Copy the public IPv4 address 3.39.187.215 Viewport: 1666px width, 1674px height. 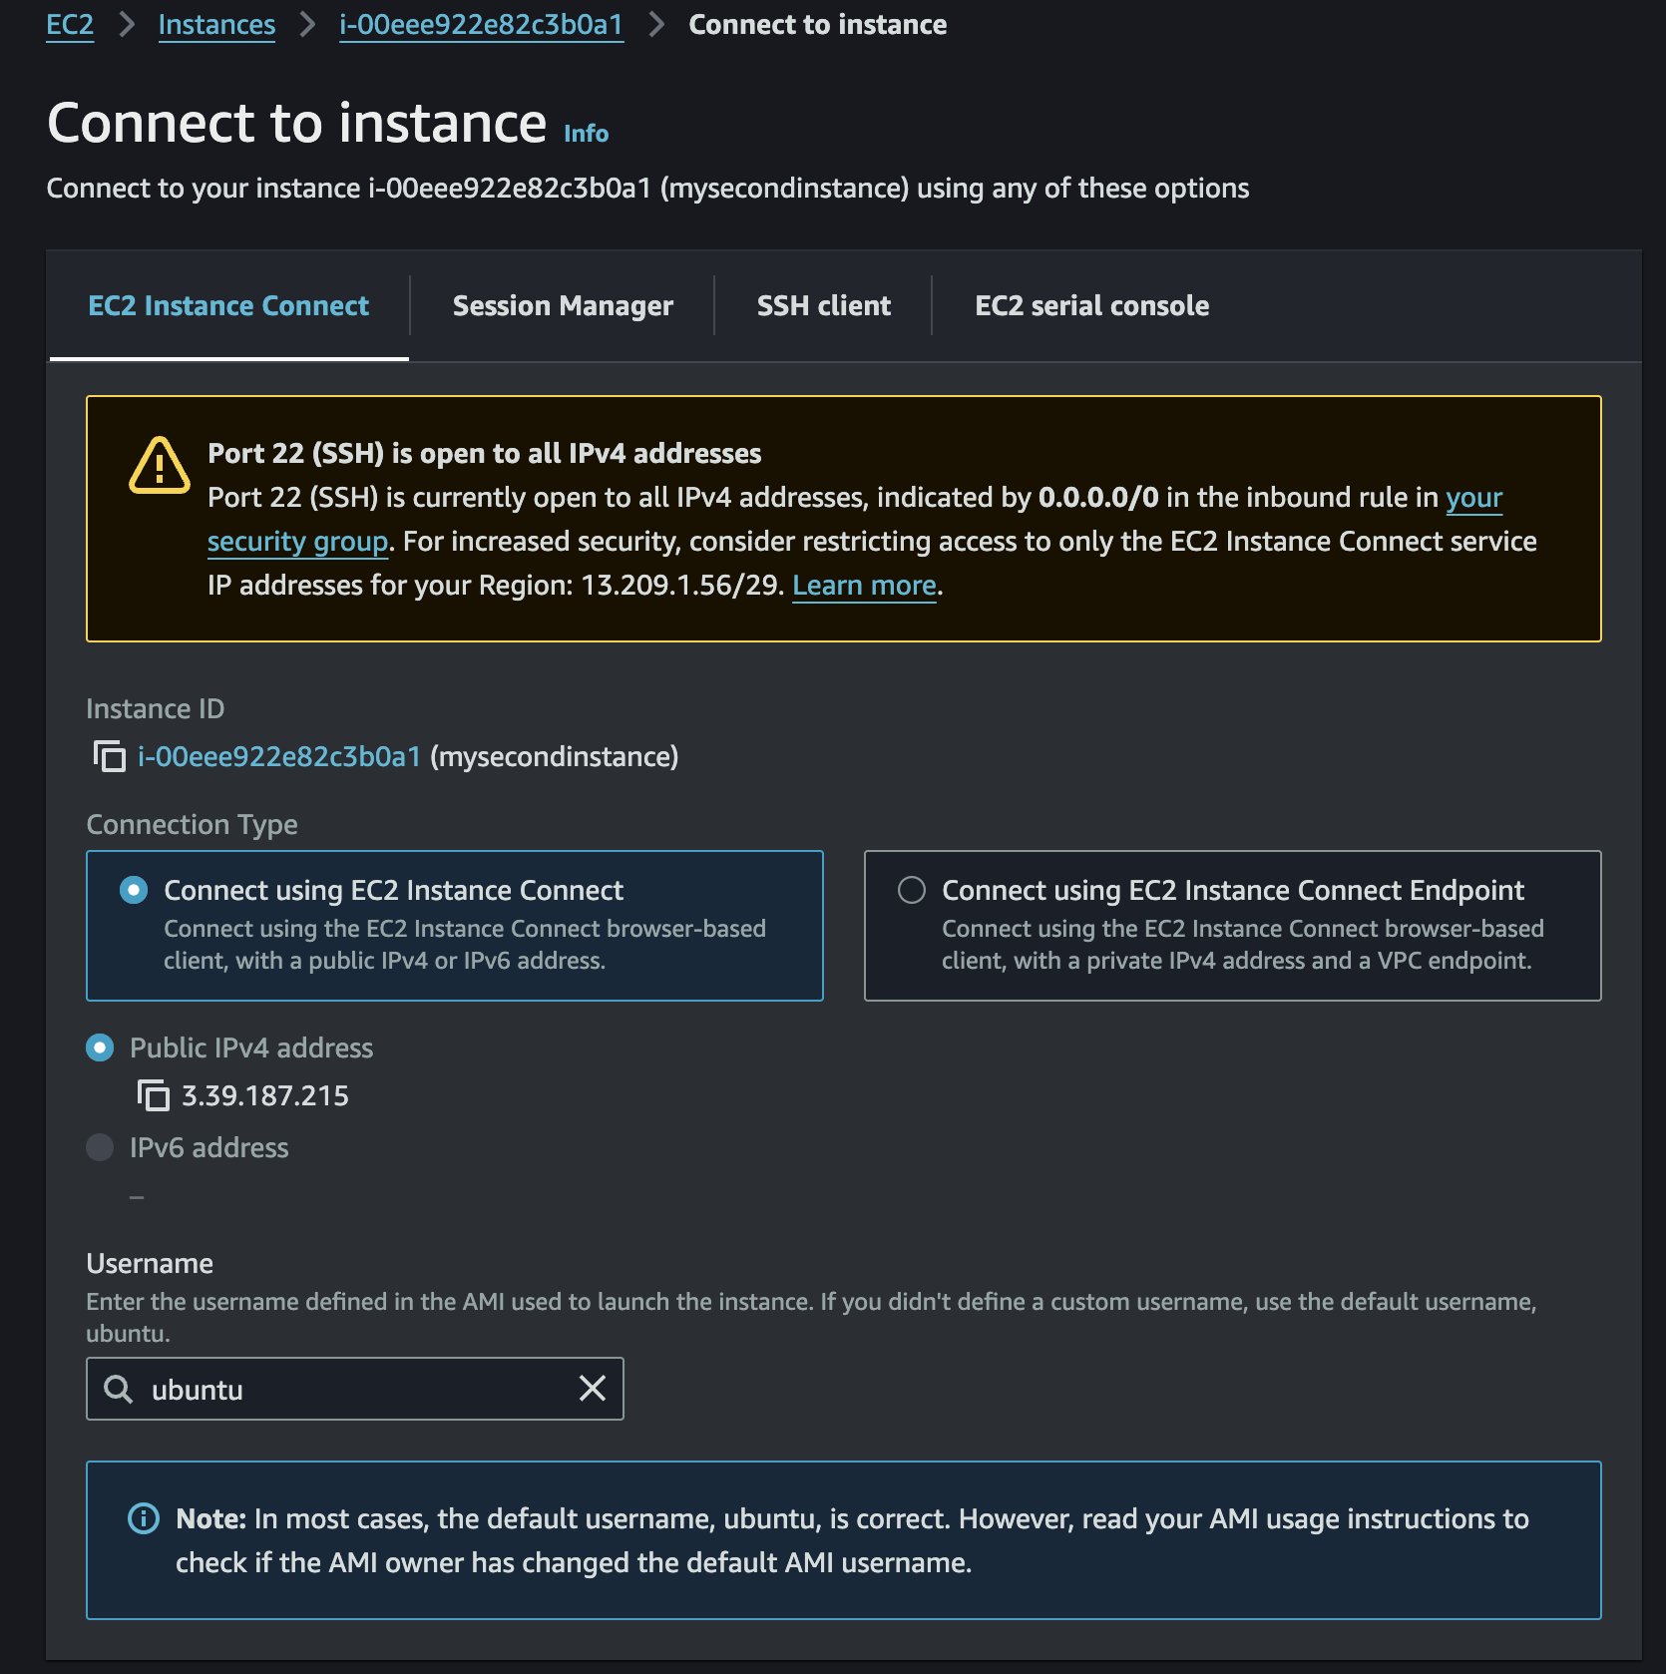154,1095
